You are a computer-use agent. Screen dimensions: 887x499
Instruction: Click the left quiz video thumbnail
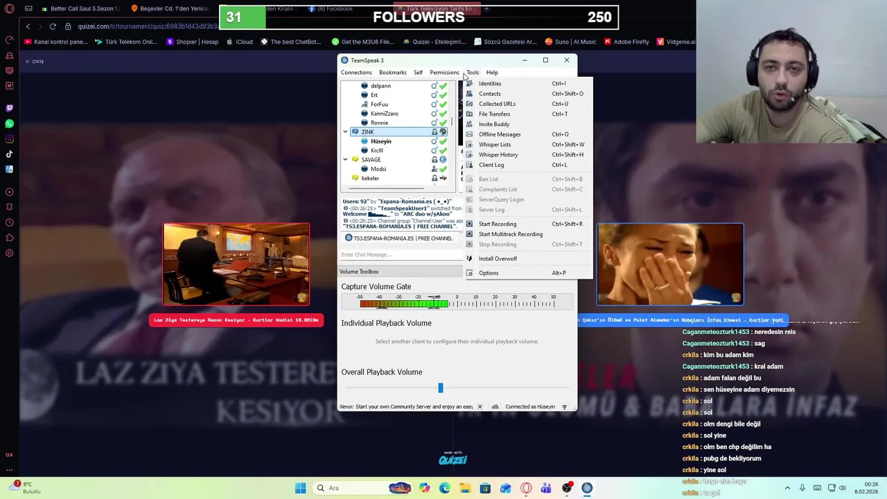(x=236, y=264)
